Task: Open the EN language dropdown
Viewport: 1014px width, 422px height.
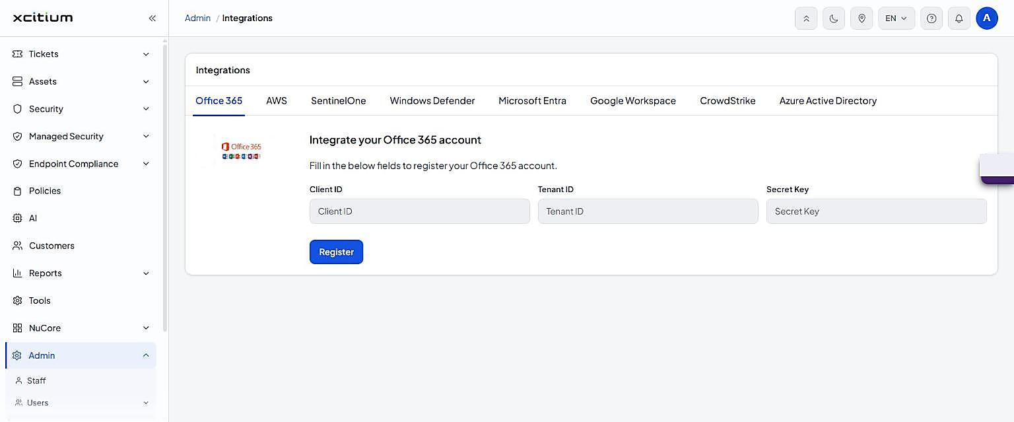Action: click(896, 18)
